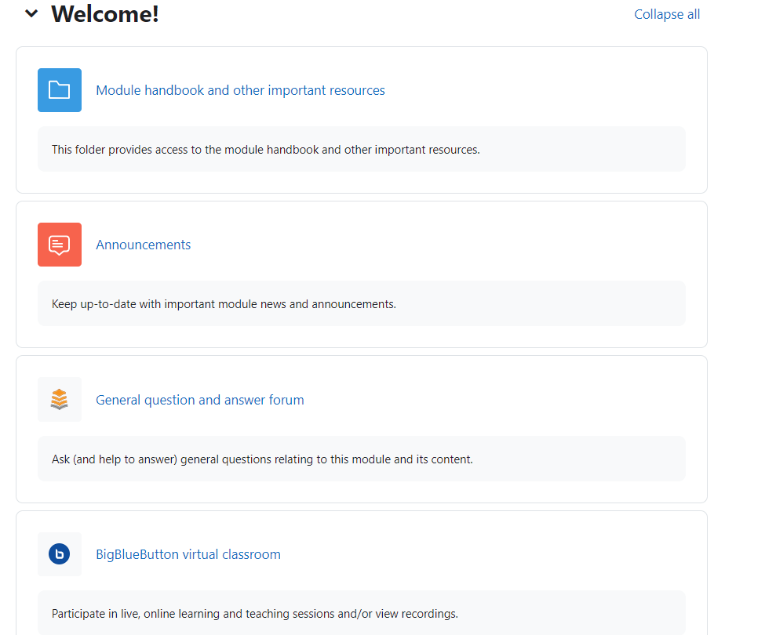The image size is (765, 635).
Task: Click the Welcome! section heading
Action: [105, 13]
